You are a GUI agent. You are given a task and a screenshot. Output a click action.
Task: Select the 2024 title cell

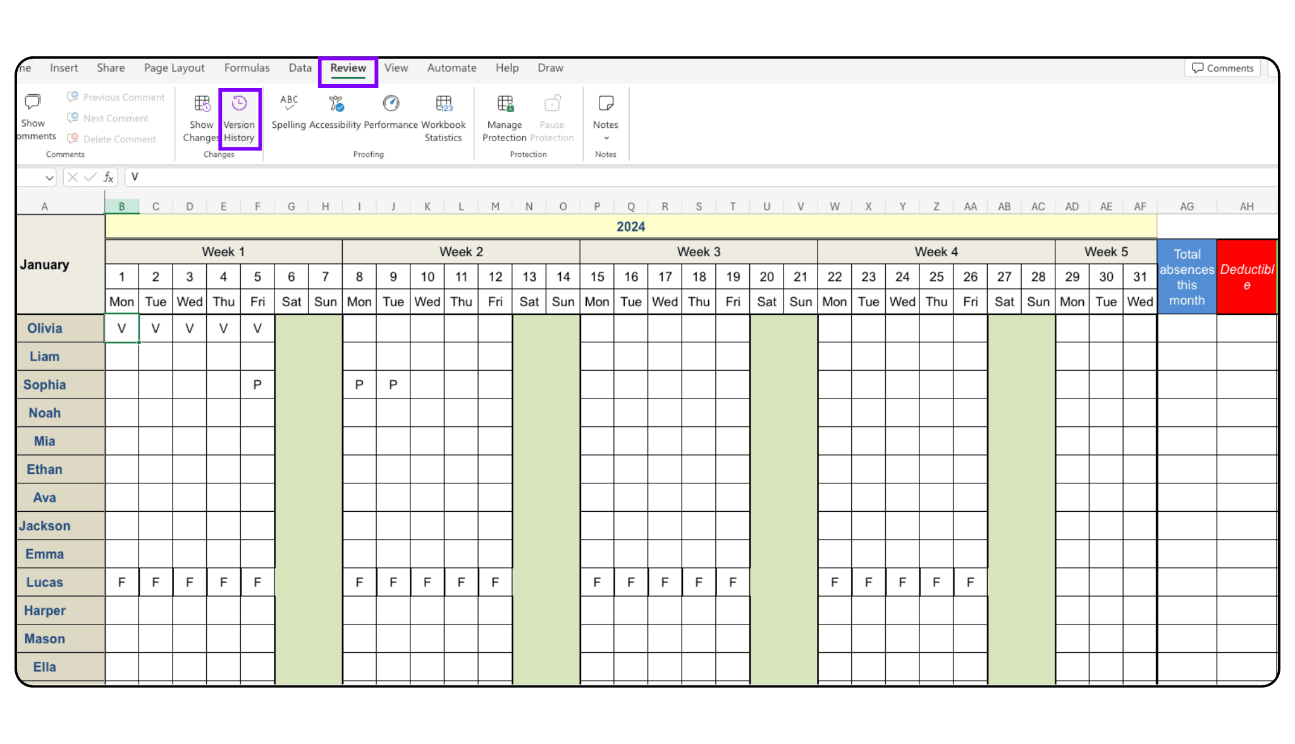(x=631, y=226)
